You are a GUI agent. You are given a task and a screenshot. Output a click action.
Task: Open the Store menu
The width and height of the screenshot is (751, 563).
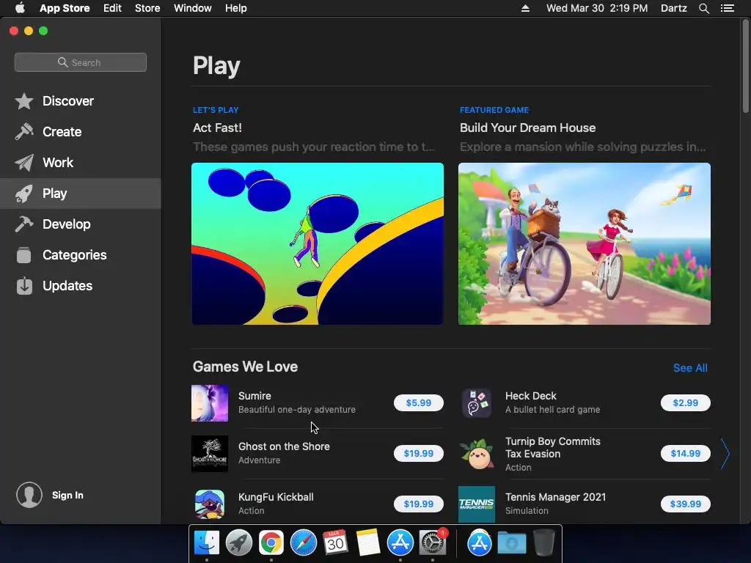coord(147,8)
